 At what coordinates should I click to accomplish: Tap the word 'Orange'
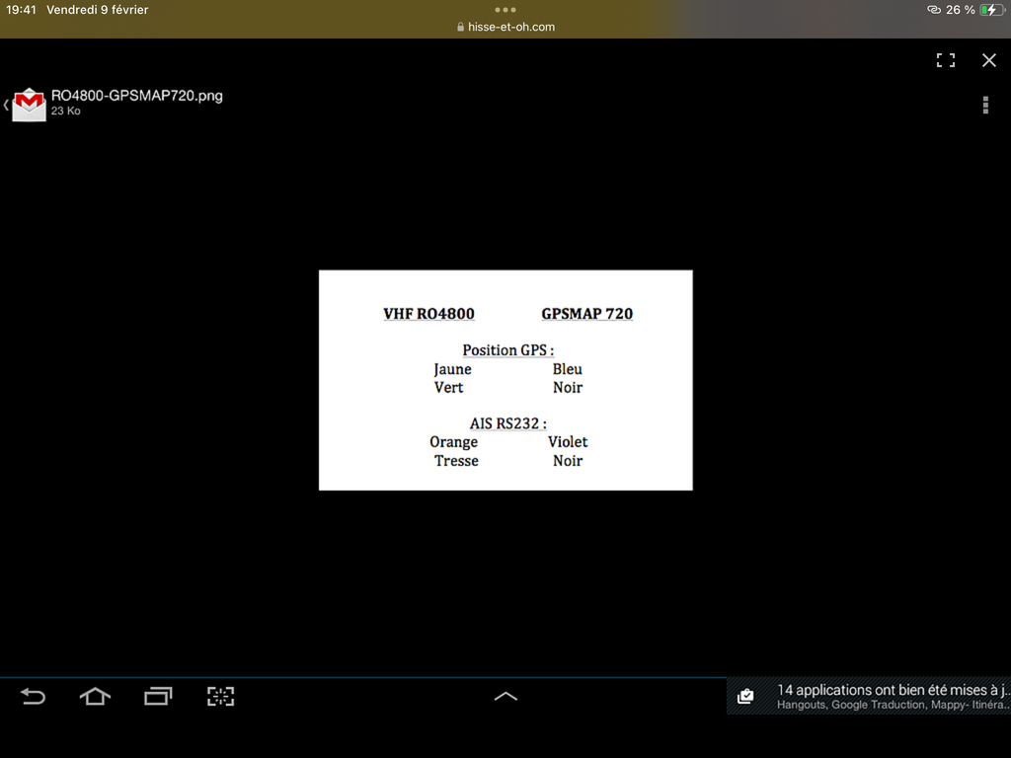(454, 443)
